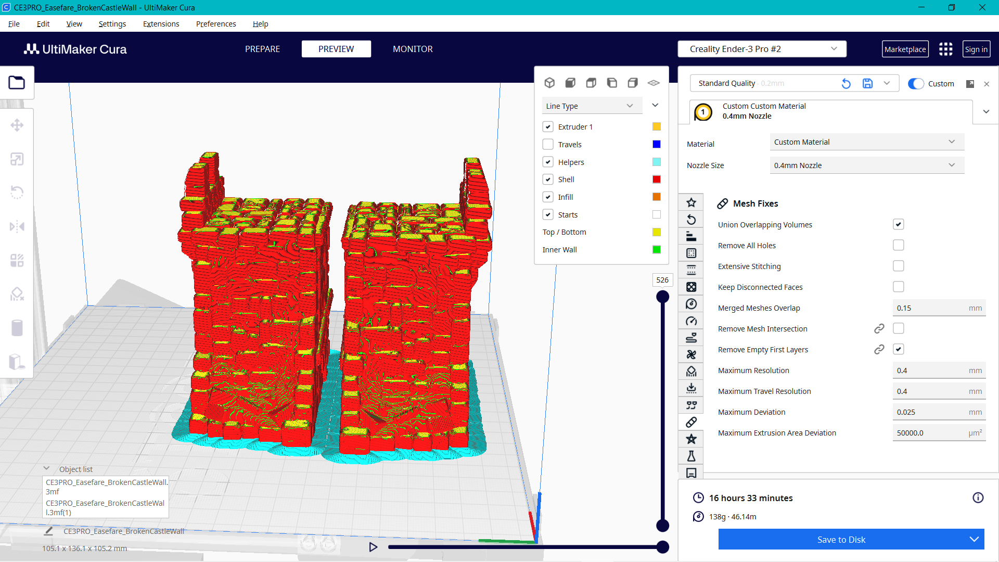Select the Scale tool
The width and height of the screenshot is (999, 562).
point(17,159)
